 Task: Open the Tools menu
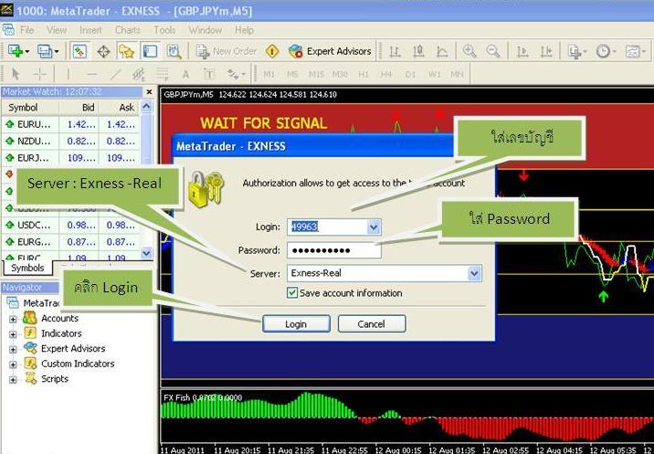(x=164, y=30)
